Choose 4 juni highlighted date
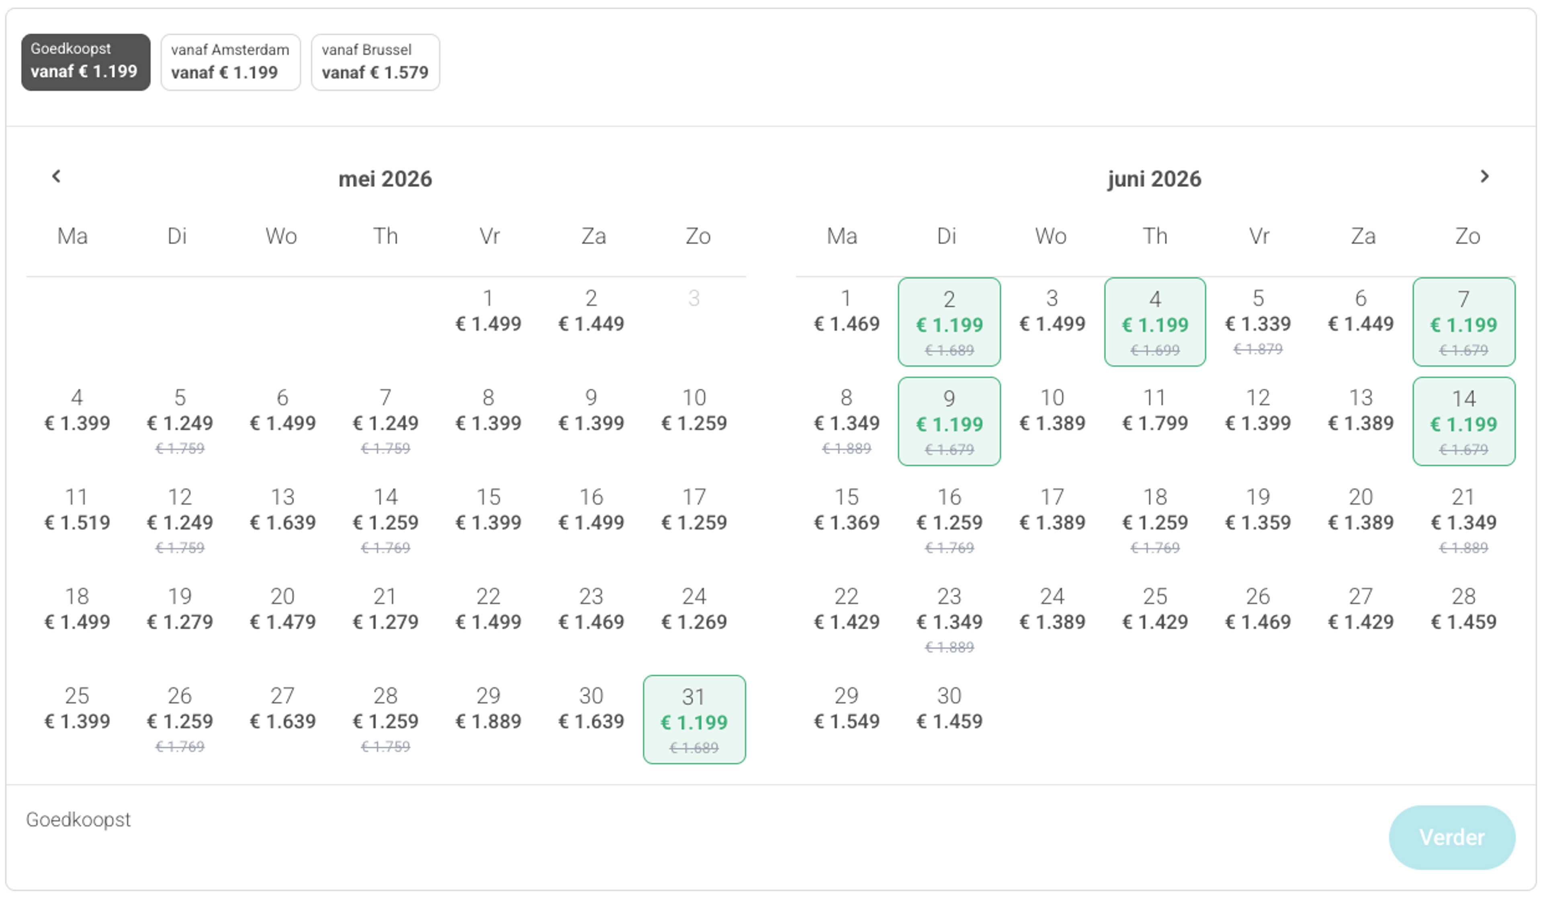Screen dimensions: 1543x897 [x=1154, y=322]
